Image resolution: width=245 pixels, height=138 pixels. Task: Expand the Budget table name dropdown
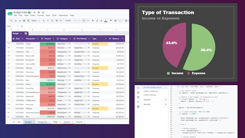(21, 34)
